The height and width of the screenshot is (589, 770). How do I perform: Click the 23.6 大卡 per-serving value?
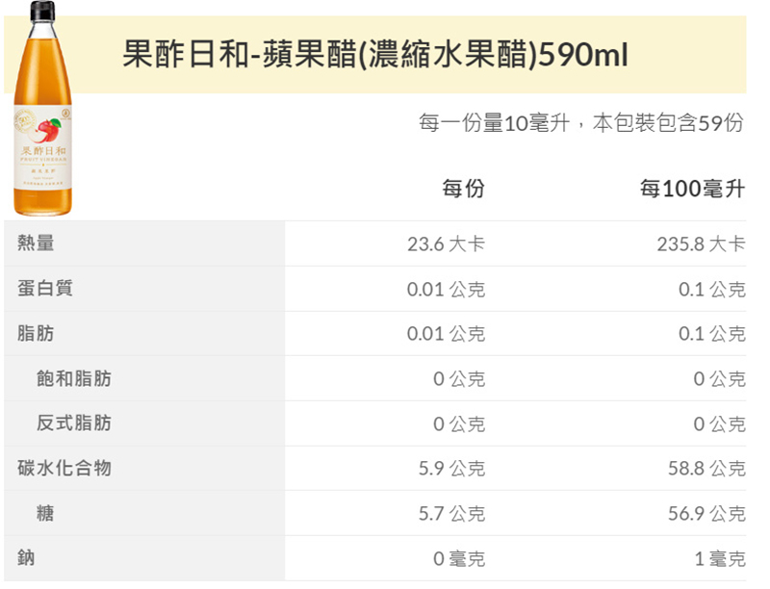click(446, 244)
